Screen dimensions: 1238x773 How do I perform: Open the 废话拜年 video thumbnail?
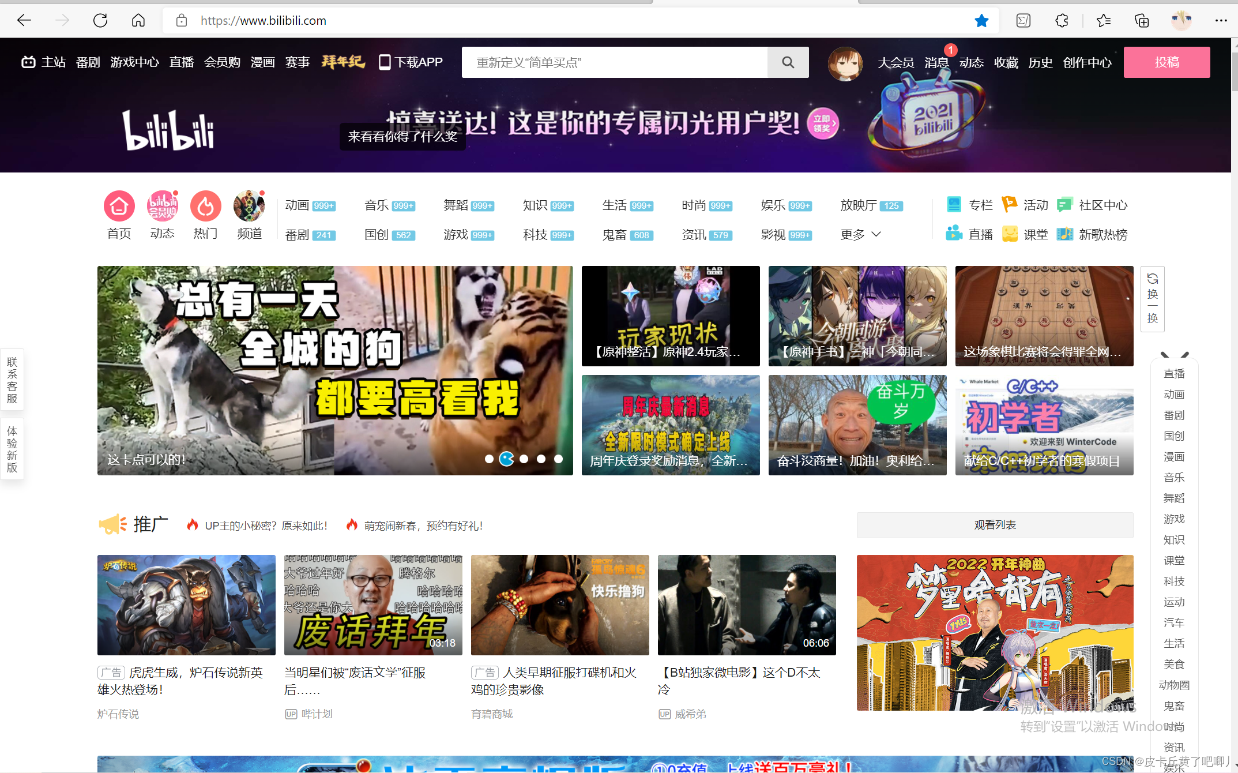coord(373,605)
